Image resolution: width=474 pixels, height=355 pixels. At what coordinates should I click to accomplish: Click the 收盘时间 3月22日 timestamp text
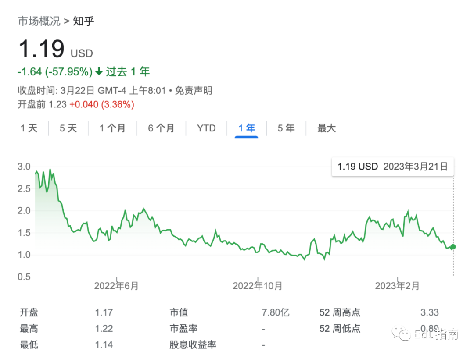[x=92, y=90]
